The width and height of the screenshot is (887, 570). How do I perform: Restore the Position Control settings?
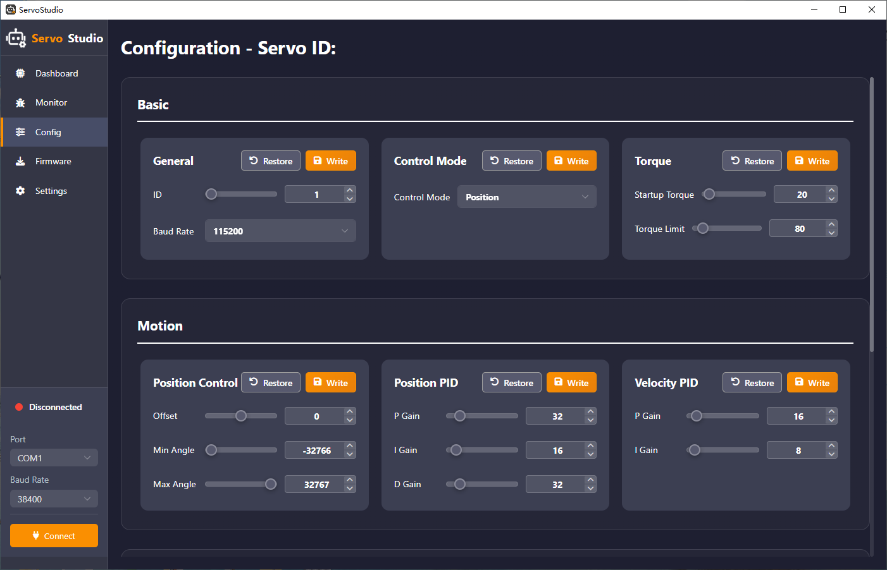click(x=271, y=382)
